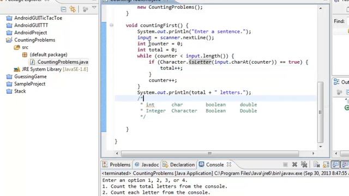
Task: Open the Package Explorer view menu arrow
Action: (94, 8)
